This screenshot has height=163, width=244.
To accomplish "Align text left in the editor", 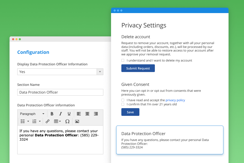I will (79, 114).
